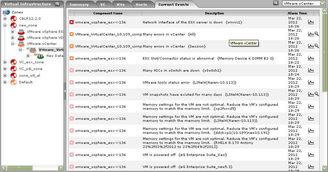This screenshot has width=328, height=172.
Task: Select VC_esx_zone in the tree
Action: point(31,62)
